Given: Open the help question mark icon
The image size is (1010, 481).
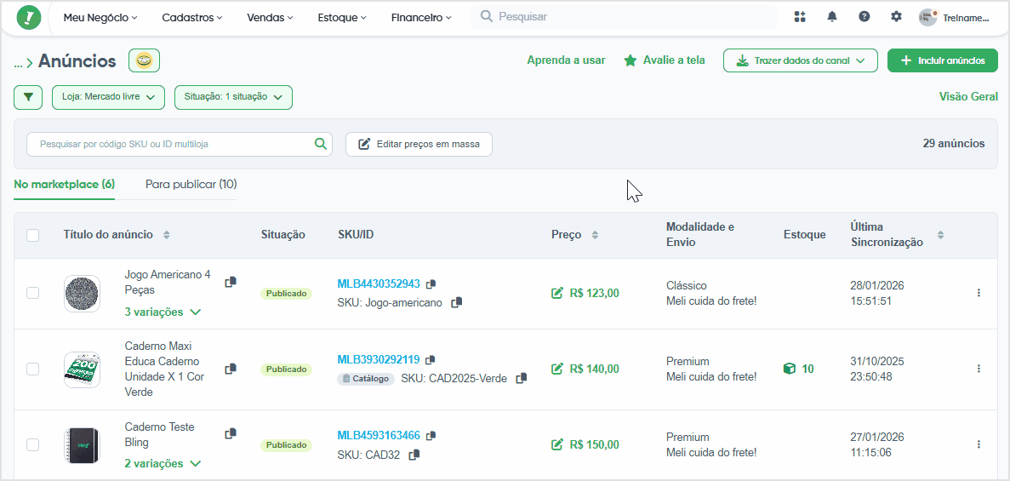Looking at the screenshot, I should [x=864, y=17].
